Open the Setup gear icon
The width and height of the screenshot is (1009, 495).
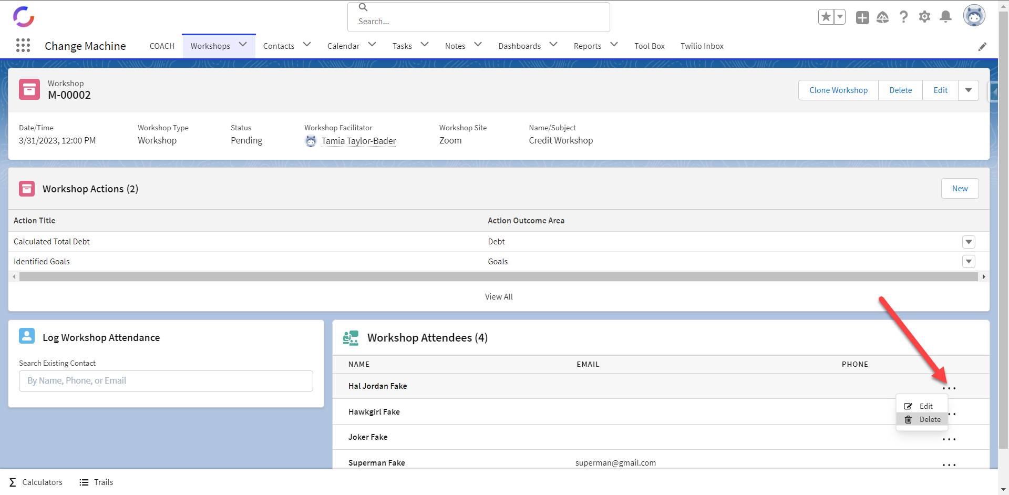924,17
